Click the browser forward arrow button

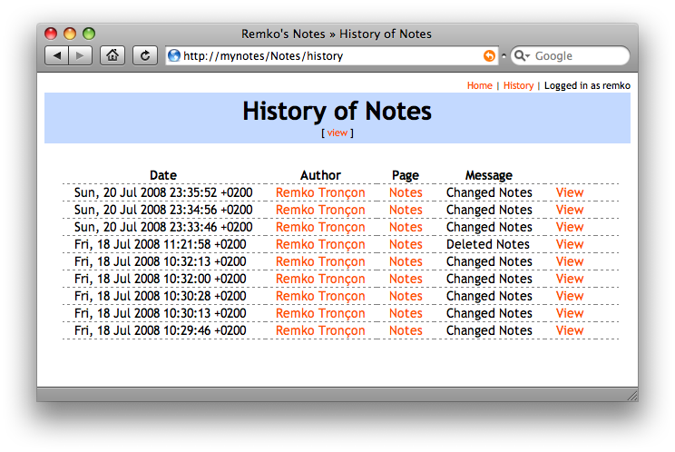tap(80, 55)
